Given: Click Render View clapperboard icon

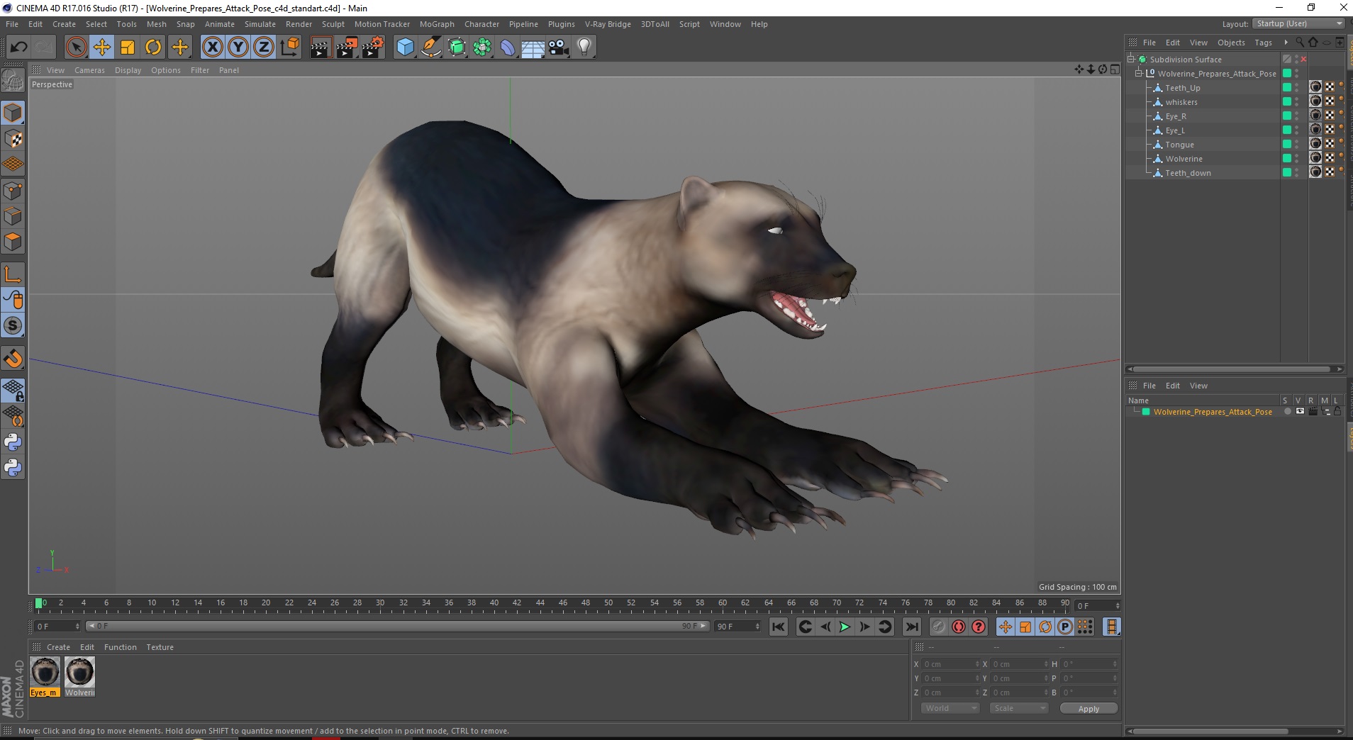Looking at the screenshot, I should (x=321, y=47).
